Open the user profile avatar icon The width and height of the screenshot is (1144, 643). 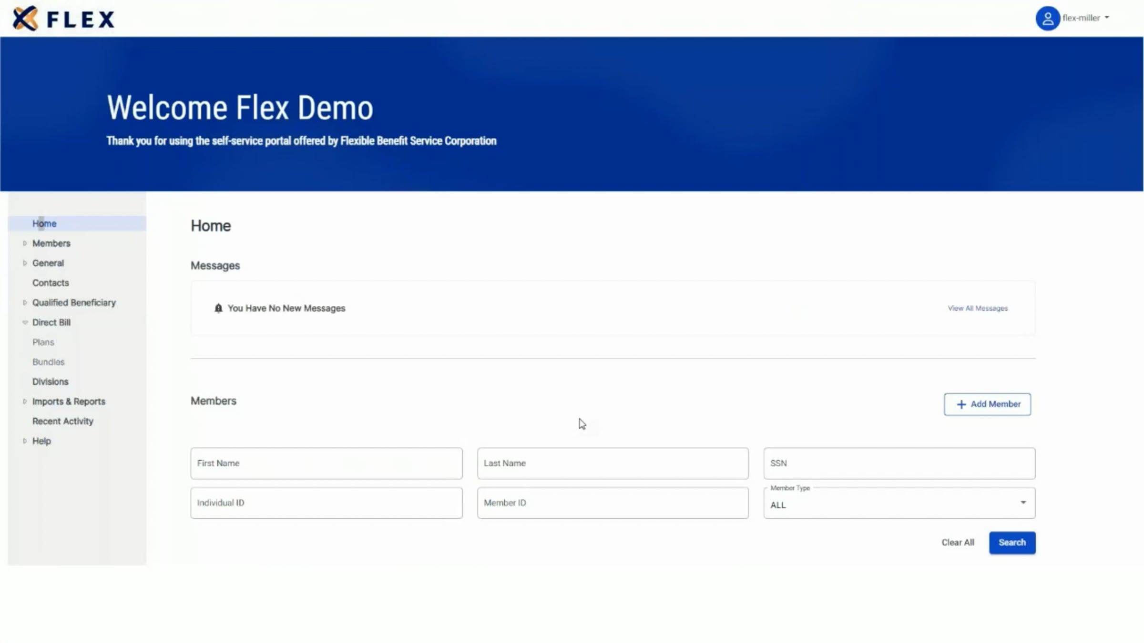click(1047, 19)
